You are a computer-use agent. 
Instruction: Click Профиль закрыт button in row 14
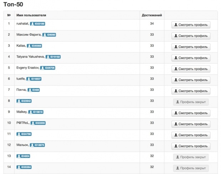(191, 168)
